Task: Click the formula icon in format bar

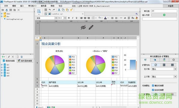Action: click(133, 18)
